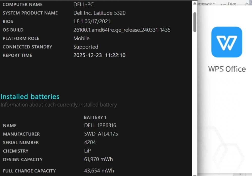The height and width of the screenshot is (176, 252).
Task: Click the 'WPS Office' title text
Action: pyautogui.click(x=227, y=69)
